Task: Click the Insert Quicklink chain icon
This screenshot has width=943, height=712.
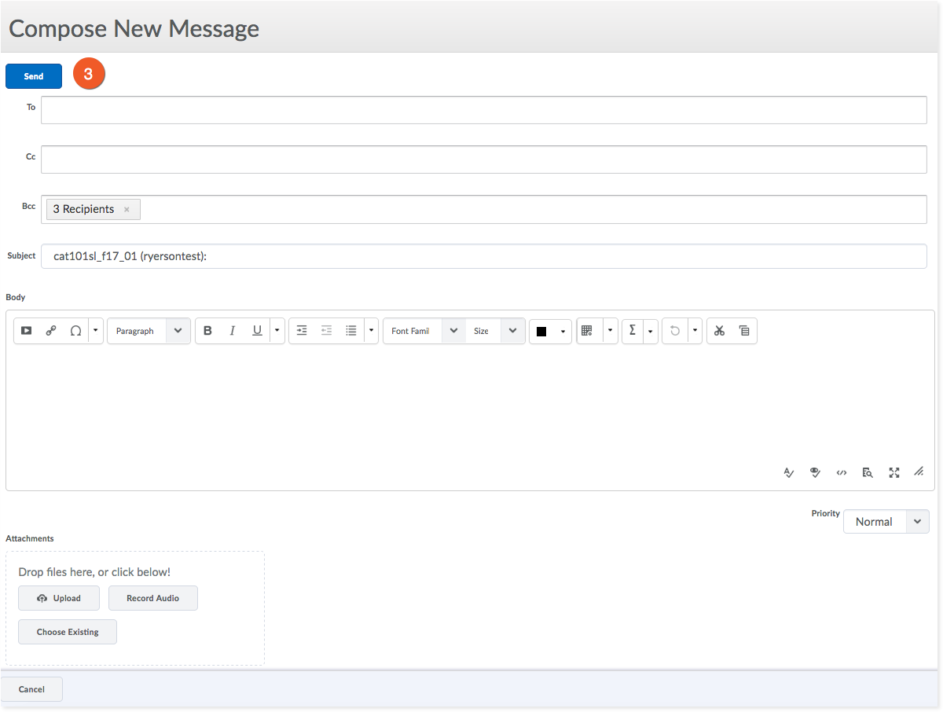Action: (x=51, y=331)
